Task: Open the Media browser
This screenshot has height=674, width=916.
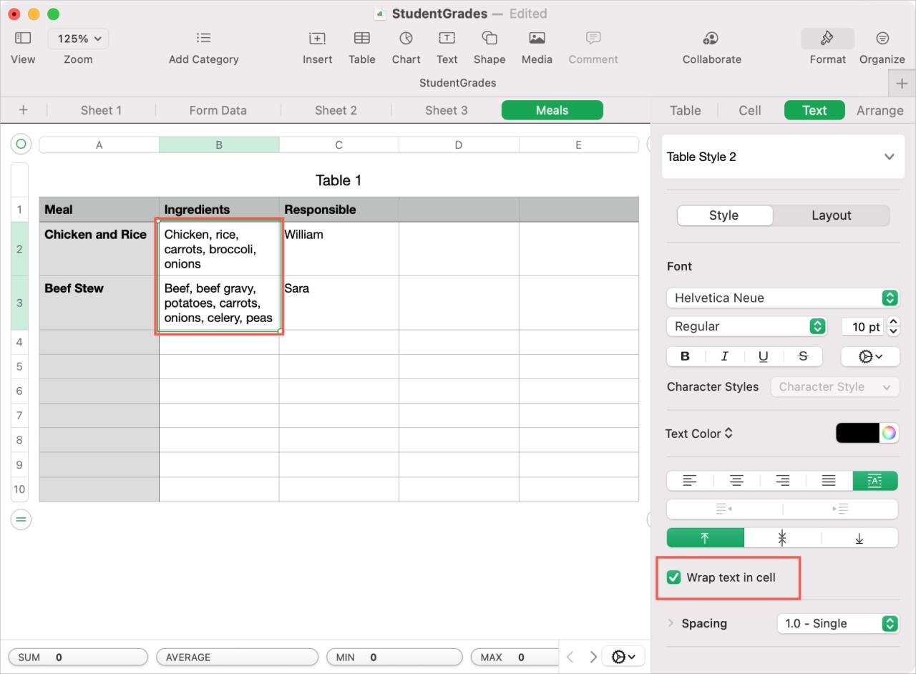Action: pyautogui.click(x=537, y=38)
